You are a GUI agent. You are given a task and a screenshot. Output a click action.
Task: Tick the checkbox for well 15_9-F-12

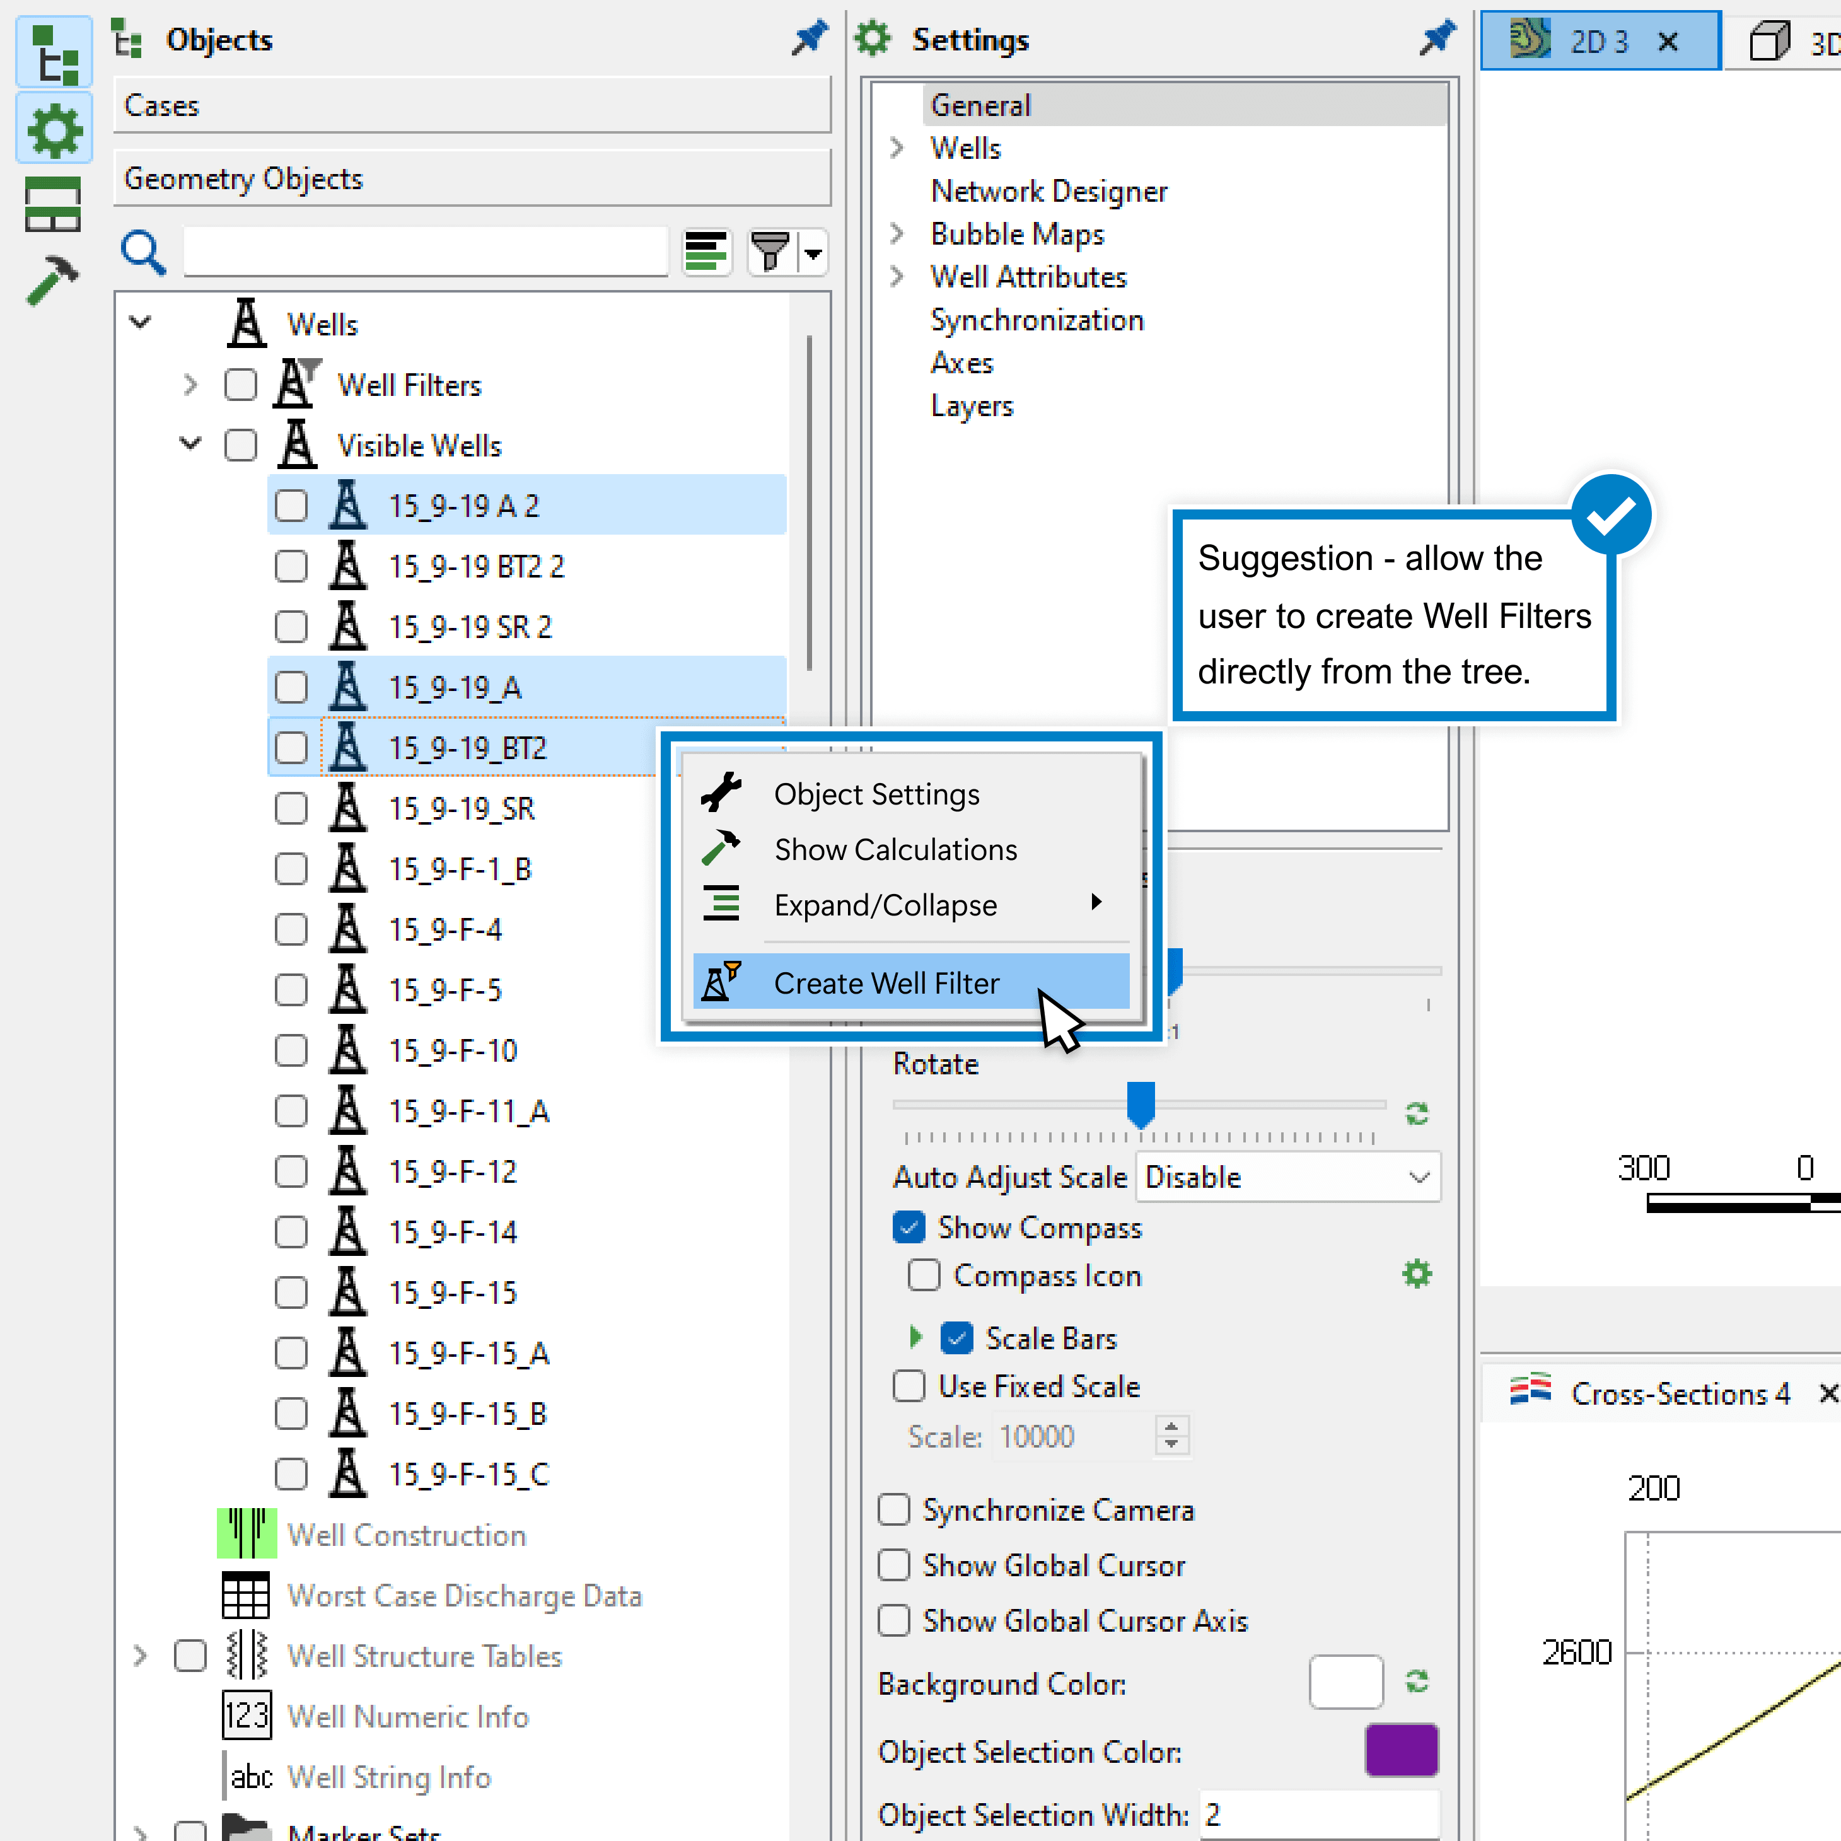pyautogui.click(x=291, y=1171)
